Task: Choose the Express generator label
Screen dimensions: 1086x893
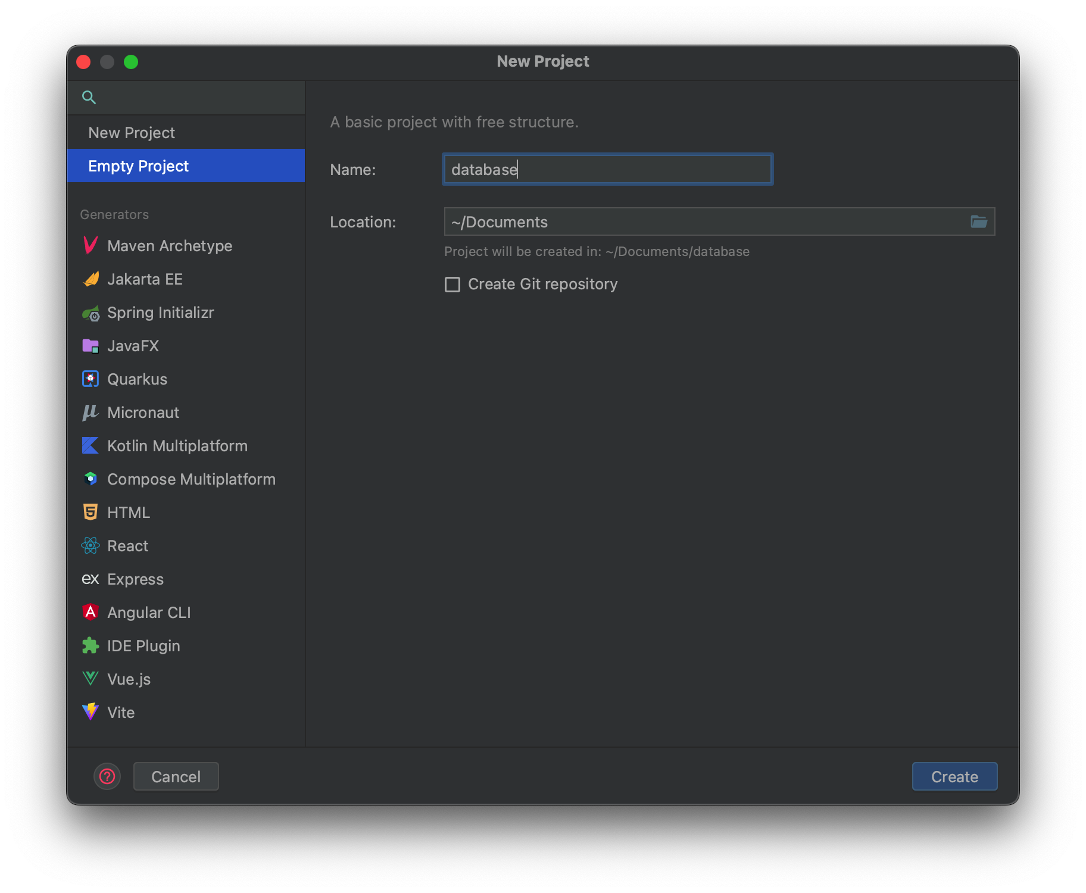Action: (135, 579)
